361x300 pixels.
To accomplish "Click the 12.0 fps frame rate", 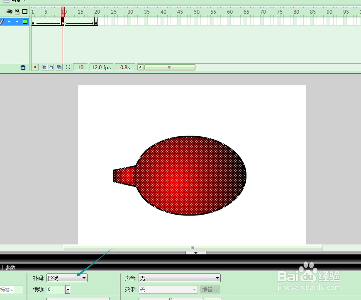I will pyautogui.click(x=101, y=68).
